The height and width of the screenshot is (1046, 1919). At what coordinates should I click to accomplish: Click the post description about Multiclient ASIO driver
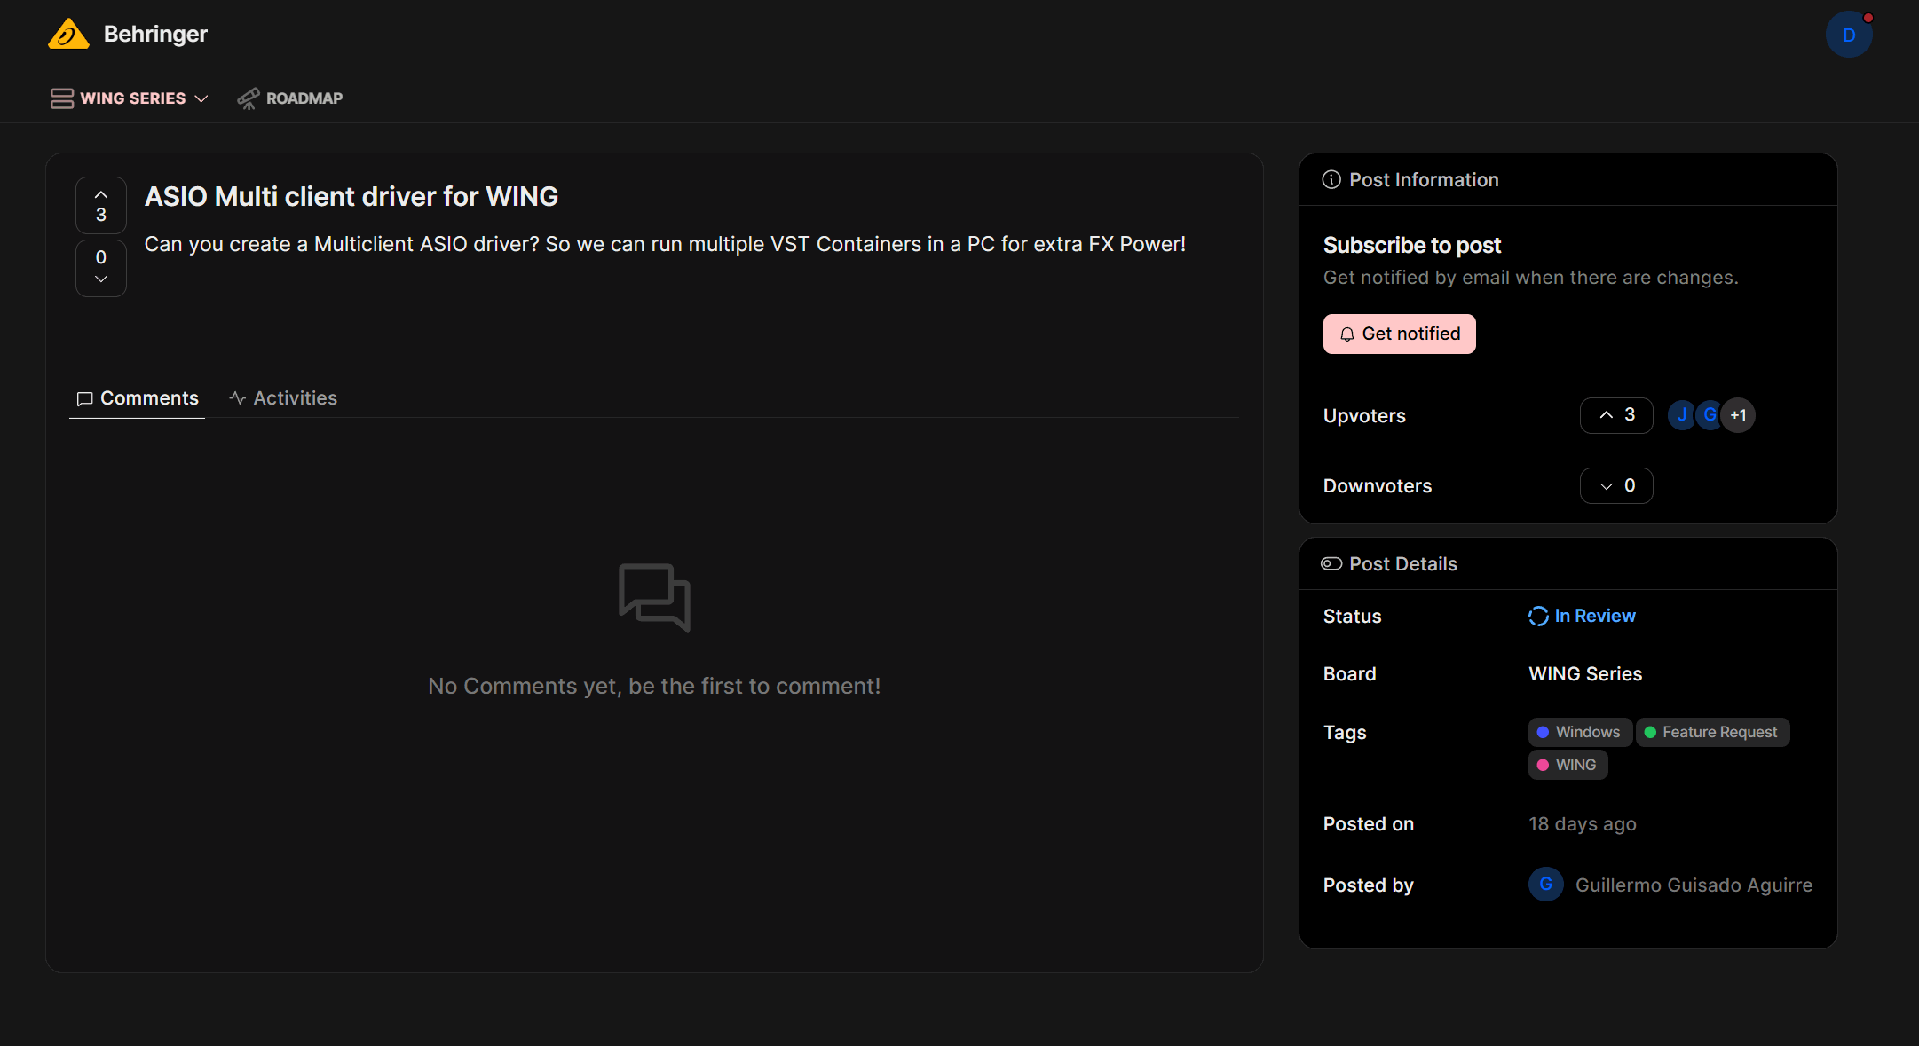pyautogui.click(x=665, y=245)
